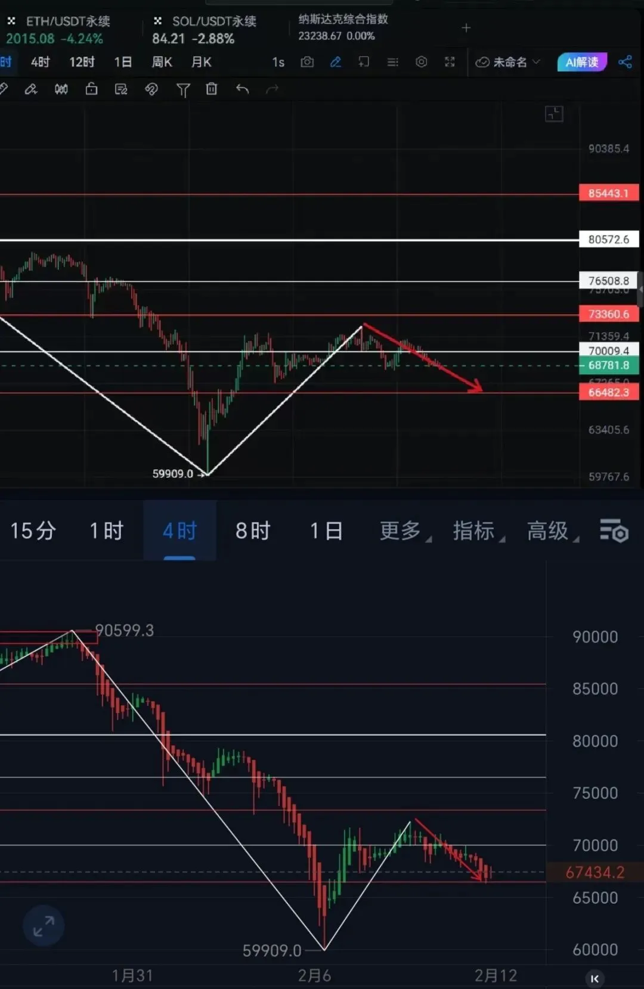Click the 1月31 date axis label
Image resolution: width=644 pixels, height=989 pixels.
click(x=132, y=976)
